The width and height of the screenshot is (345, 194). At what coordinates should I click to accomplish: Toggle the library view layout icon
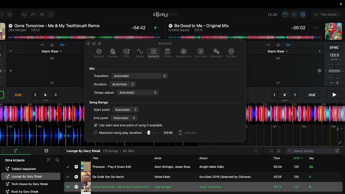point(285,15)
